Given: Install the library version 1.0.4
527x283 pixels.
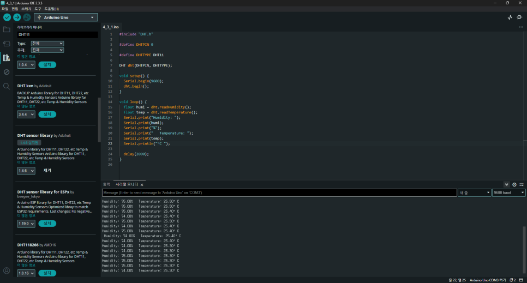Looking at the screenshot, I should 47,64.
